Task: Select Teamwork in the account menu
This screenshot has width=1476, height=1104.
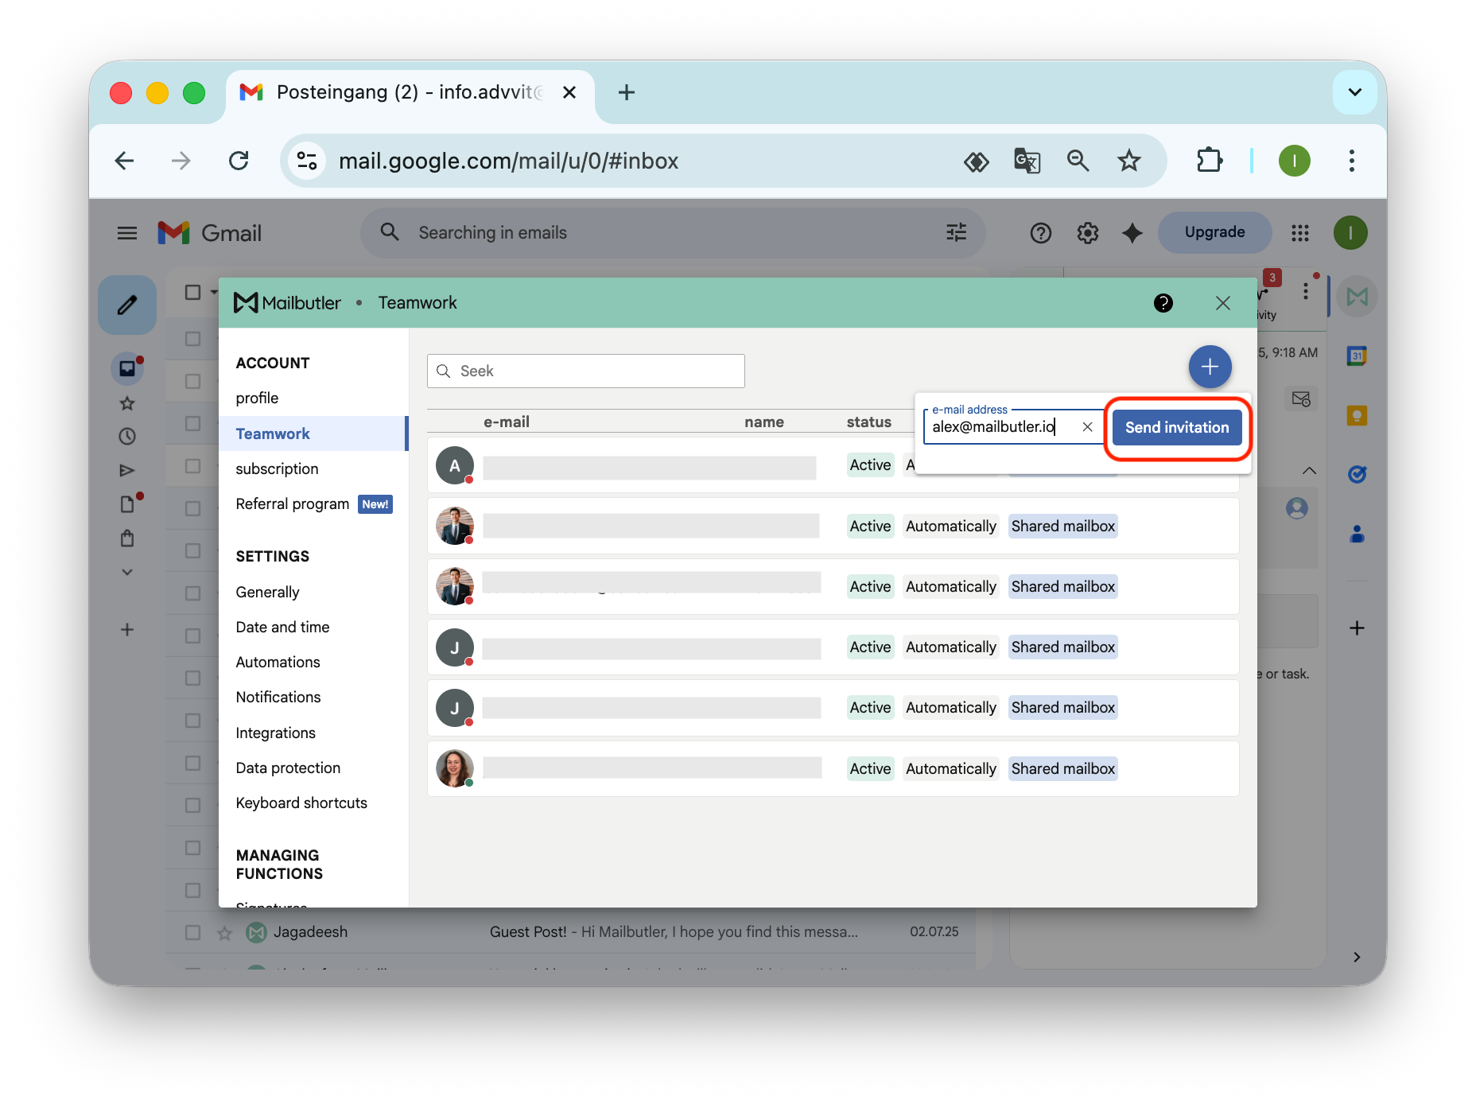Action: 273,433
